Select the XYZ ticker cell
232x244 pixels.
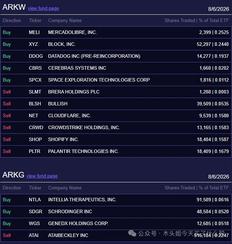(x=33, y=44)
